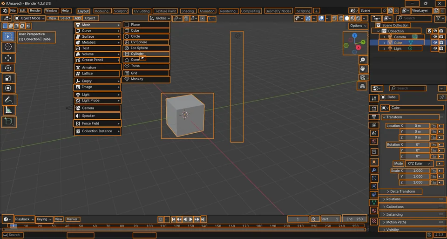The height and width of the screenshot is (239, 447).
Task: Toggle X-ray display in viewport header
Action: pyautogui.click(x=335, y=18)
